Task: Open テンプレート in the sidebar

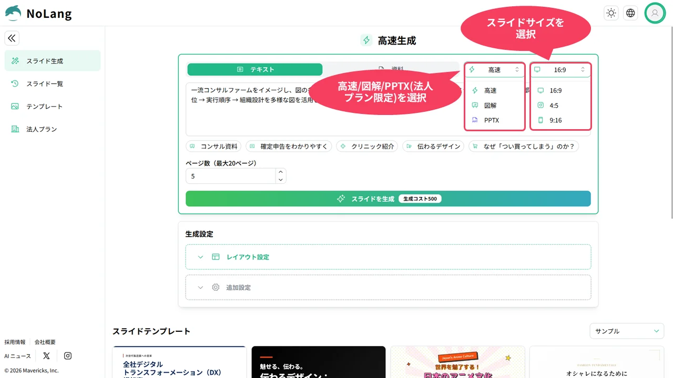Action: click(53, 106)
